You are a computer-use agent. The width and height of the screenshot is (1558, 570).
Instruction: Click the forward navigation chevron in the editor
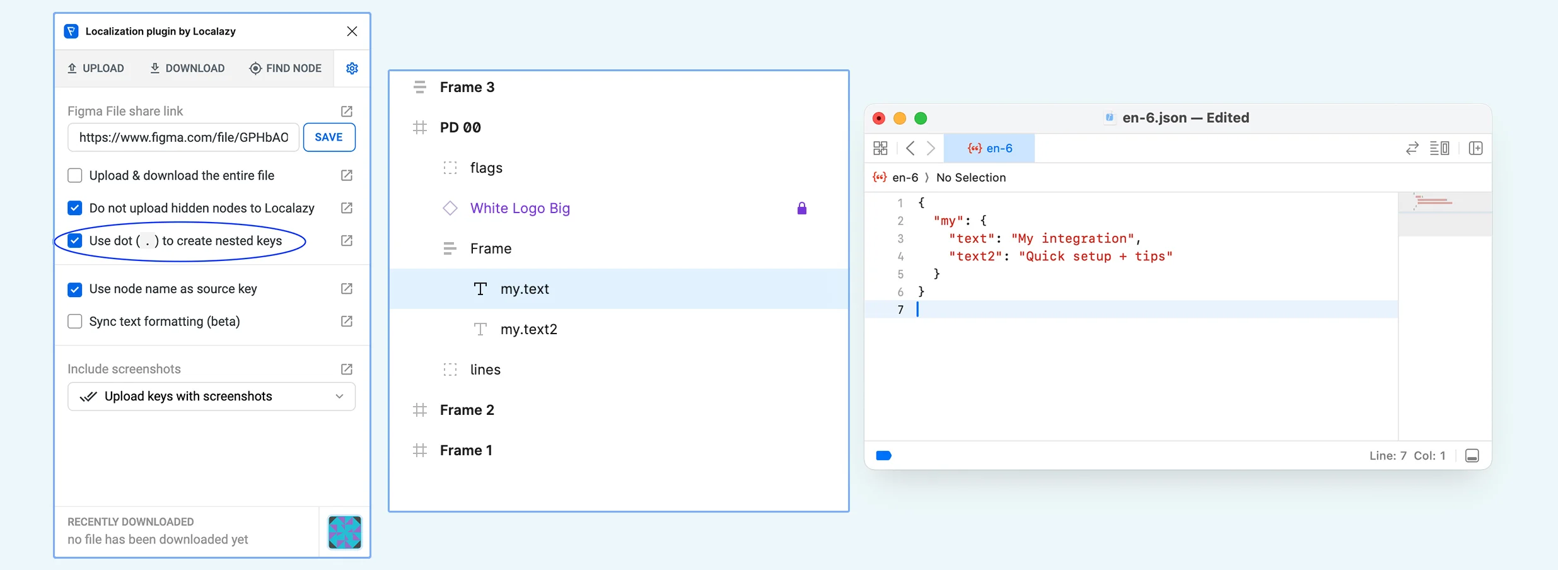point(932,148)
